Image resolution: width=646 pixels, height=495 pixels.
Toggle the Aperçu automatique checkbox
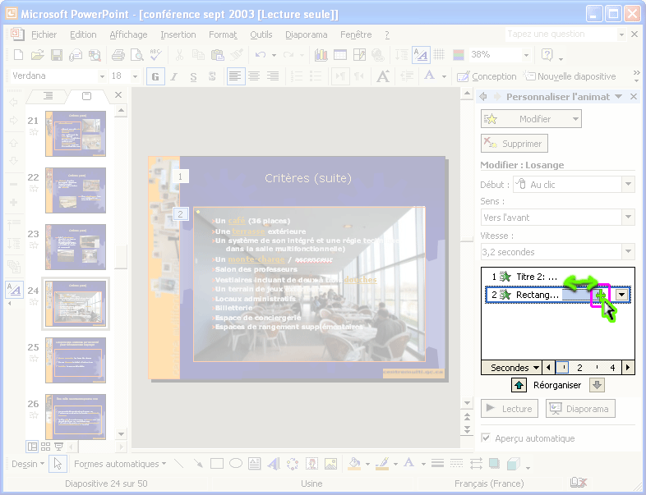coord(486,438)
